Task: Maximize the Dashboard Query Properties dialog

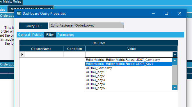Action: (166, 13)
